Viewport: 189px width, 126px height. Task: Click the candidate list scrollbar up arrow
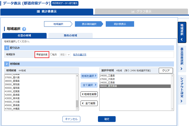77,76
